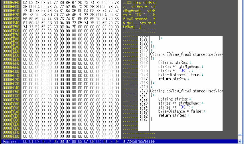The image size is (244, 144).
Task: Click 'bViewDistance = false;' code line
Action: 180,111
